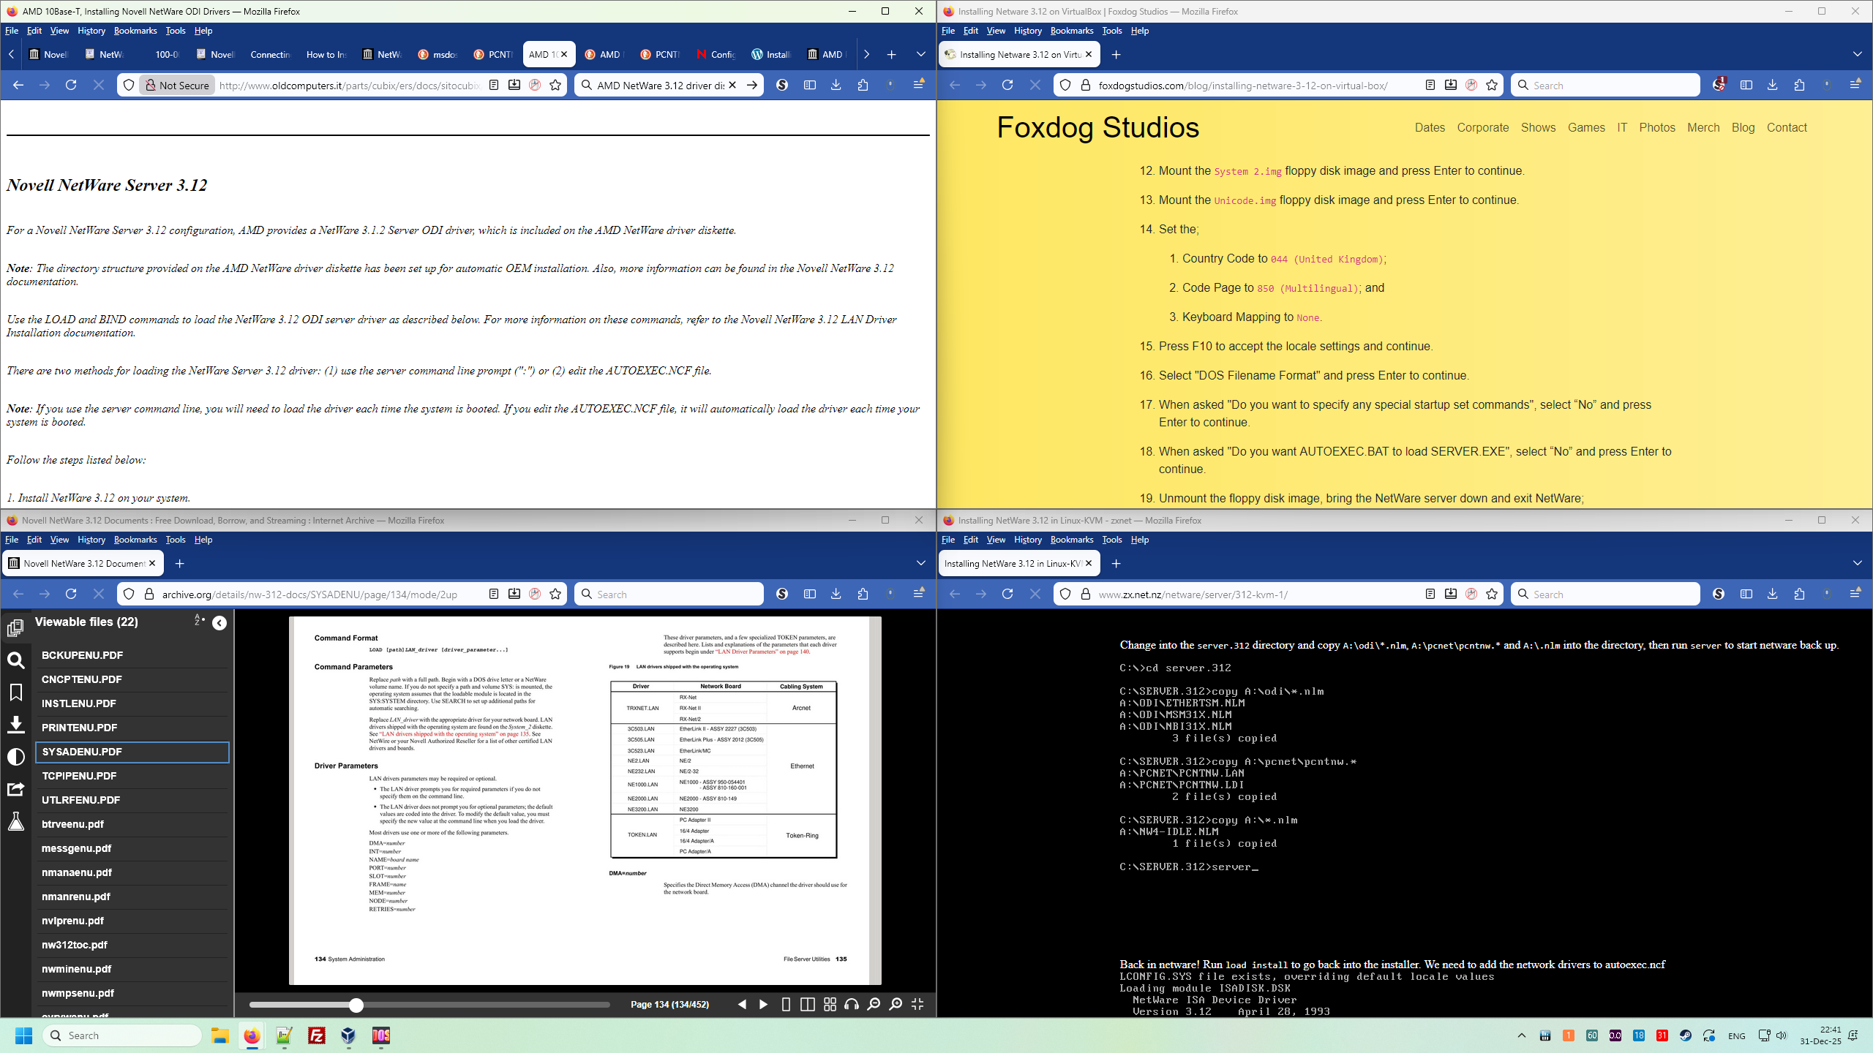Toggle one-page view in book reader
The height and width of the screenshot is (1053, 1873).
tap(786, 1005)
